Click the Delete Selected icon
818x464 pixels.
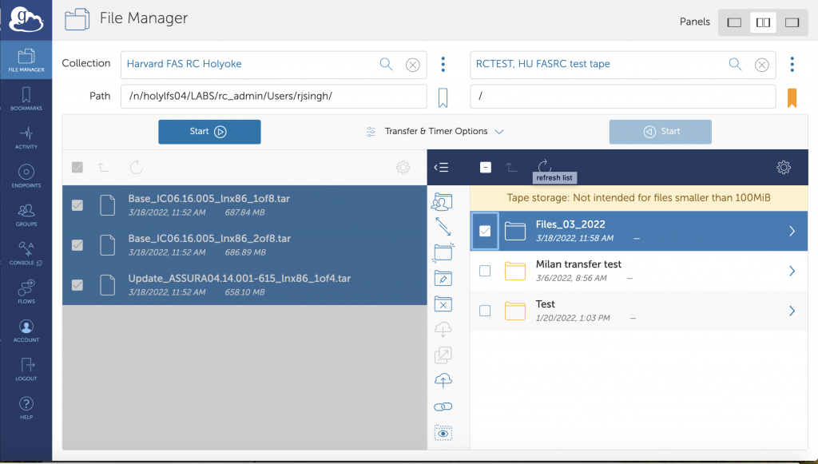click(x=443, y=304)
